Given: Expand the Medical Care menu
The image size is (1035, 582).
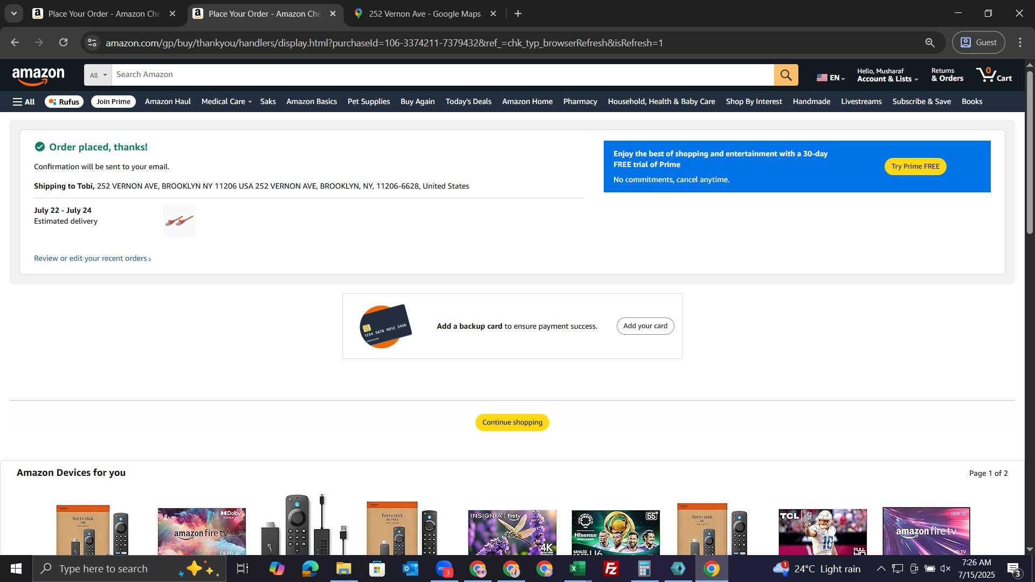Looking at the screenshot, I should point(226,101).
